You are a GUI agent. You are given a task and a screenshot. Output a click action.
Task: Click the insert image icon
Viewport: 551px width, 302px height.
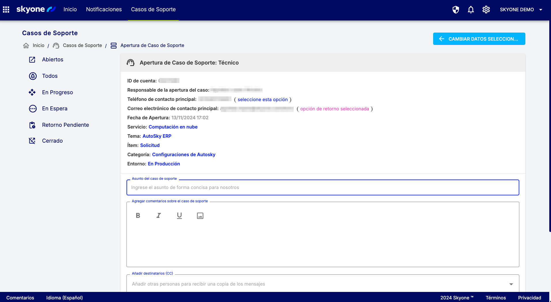(x=200, y=216)
